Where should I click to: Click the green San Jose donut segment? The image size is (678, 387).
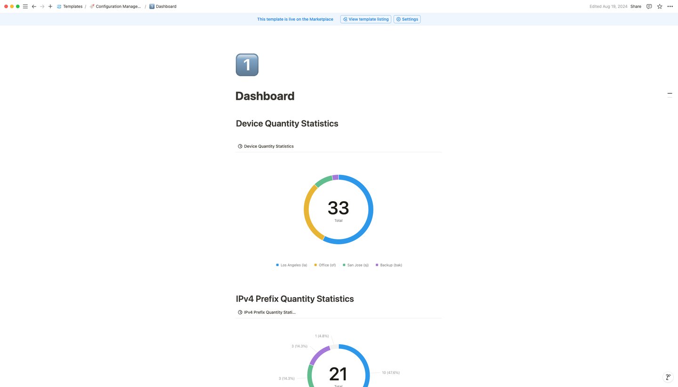click(323, 181)
